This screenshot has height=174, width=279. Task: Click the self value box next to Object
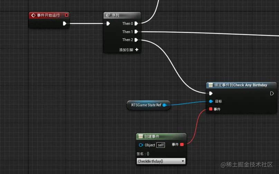click(160, 145)
